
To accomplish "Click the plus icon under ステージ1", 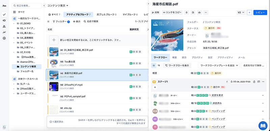I will [155, 87].
